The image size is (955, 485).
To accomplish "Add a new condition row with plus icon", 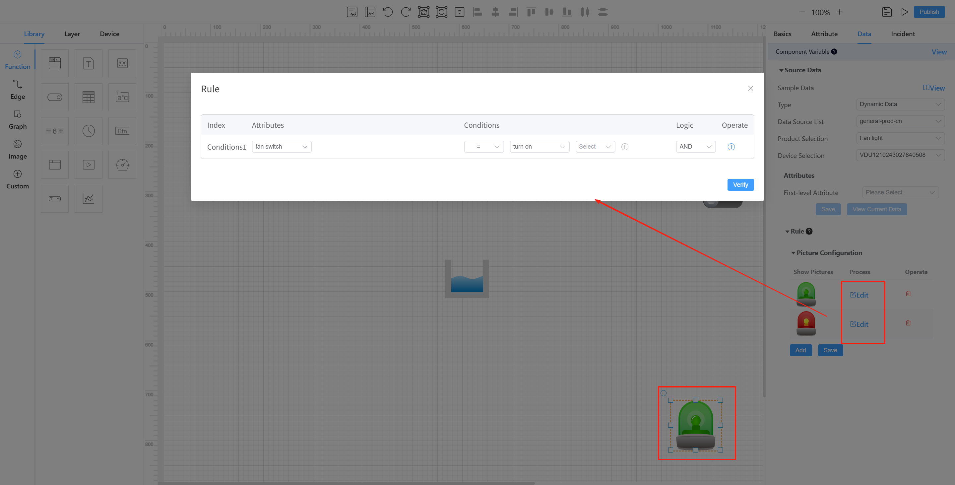I will 731,147.
